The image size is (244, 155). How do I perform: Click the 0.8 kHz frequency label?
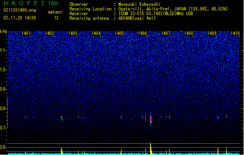pos(3,108)
